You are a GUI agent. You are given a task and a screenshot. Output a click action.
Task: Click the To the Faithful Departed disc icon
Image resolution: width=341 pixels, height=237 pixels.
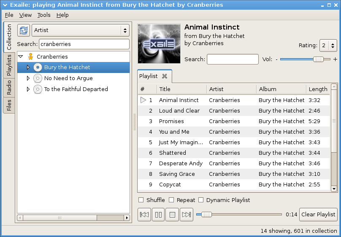click(x=38, y=89)
